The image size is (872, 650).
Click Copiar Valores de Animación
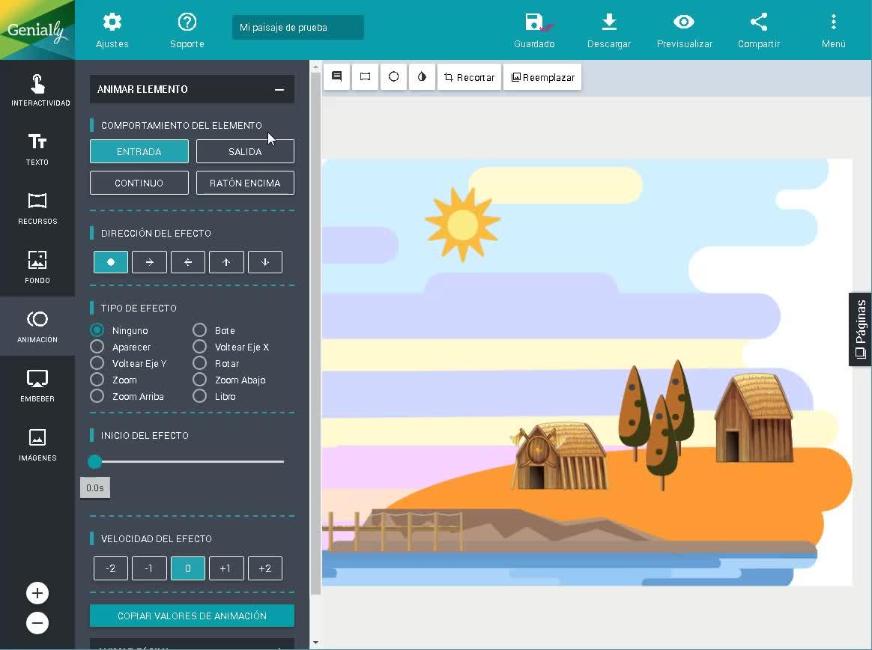coord(192,616)
